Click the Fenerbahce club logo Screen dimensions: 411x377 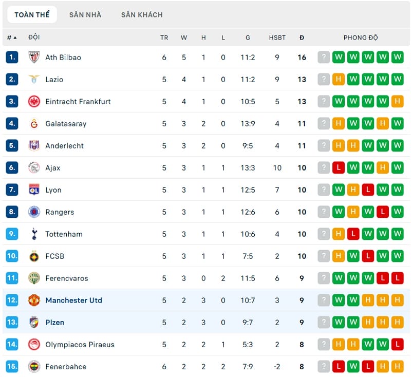tap(34, 367)
